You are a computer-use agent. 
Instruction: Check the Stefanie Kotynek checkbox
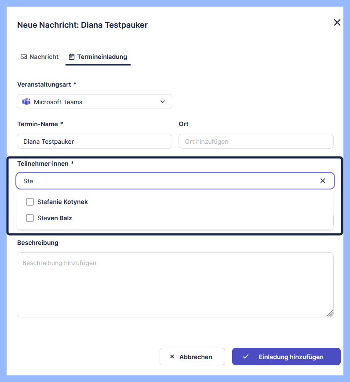pos(30,202)
